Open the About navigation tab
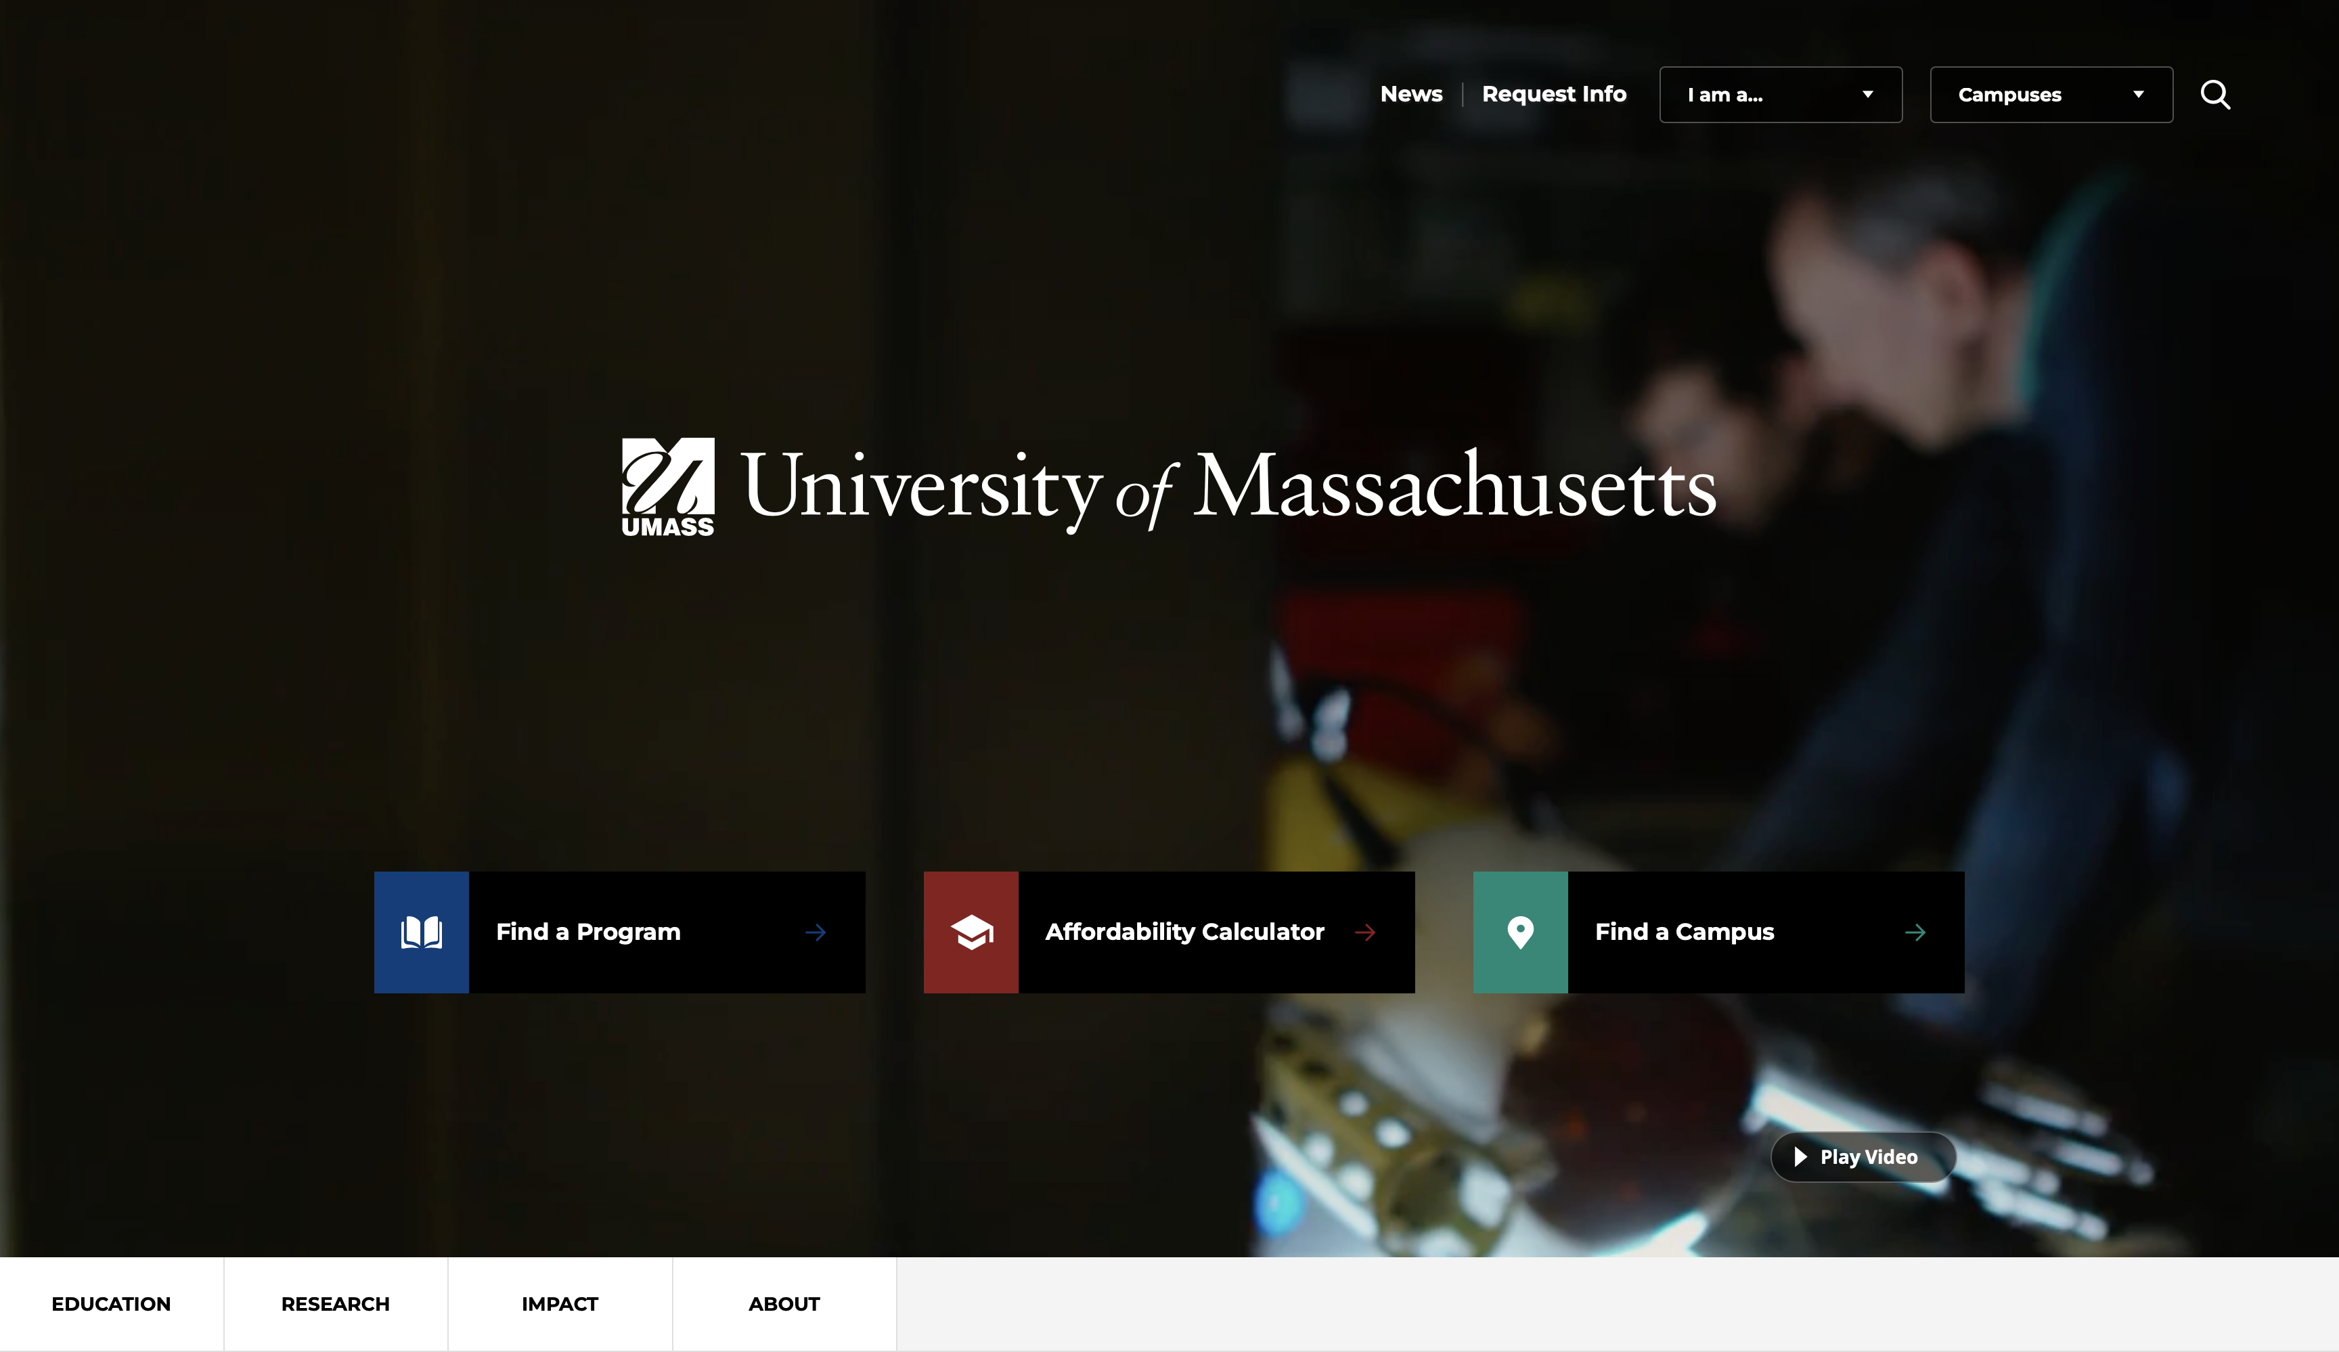 (x=784, y=1304)
